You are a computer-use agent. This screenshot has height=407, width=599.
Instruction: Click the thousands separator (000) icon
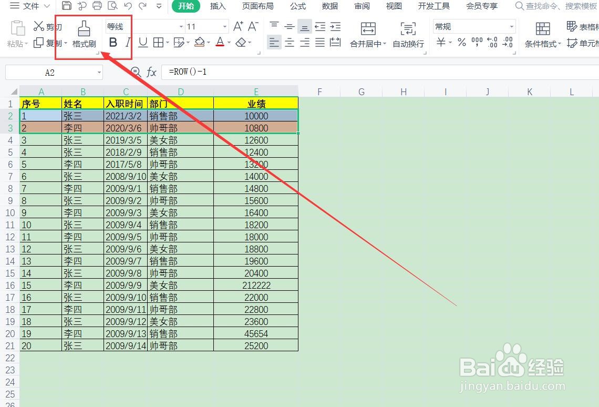[x=477, y=42]
